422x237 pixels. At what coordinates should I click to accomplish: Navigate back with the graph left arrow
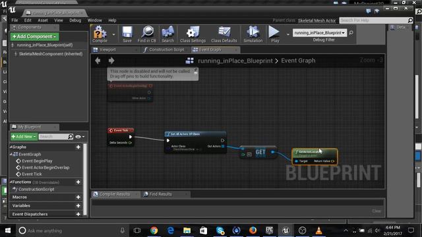tap(98, 61)
